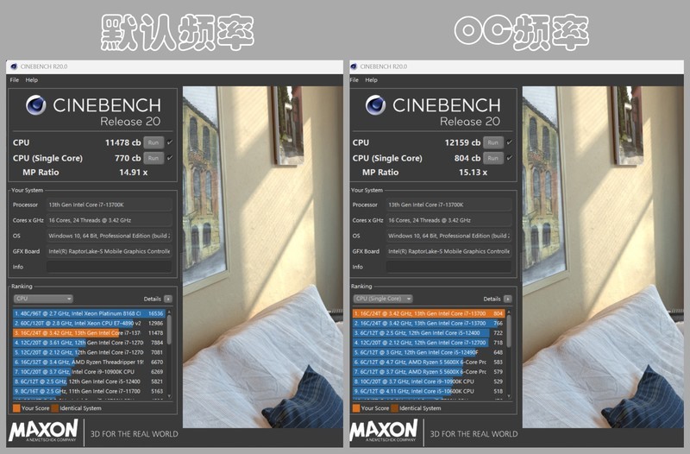This screenshot has height=454, width=690.
Task: Click Cinebench logo icon in right window
Action: click(x=376, y=105)
